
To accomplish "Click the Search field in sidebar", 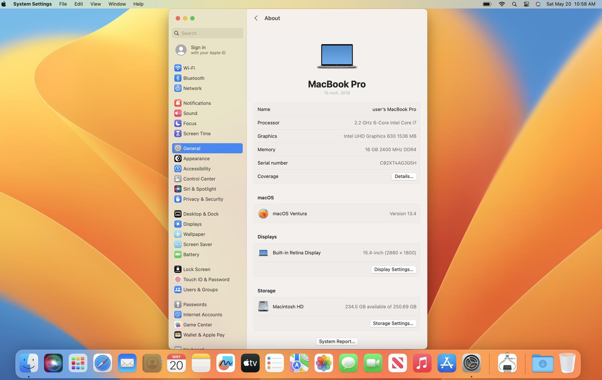I will pos(207,33).
